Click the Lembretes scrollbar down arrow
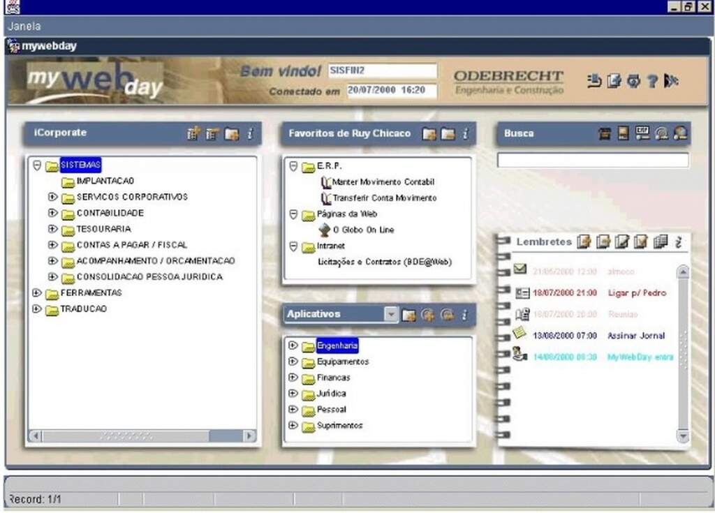Screen dimensions: 715x513 [x=682, y=436]
